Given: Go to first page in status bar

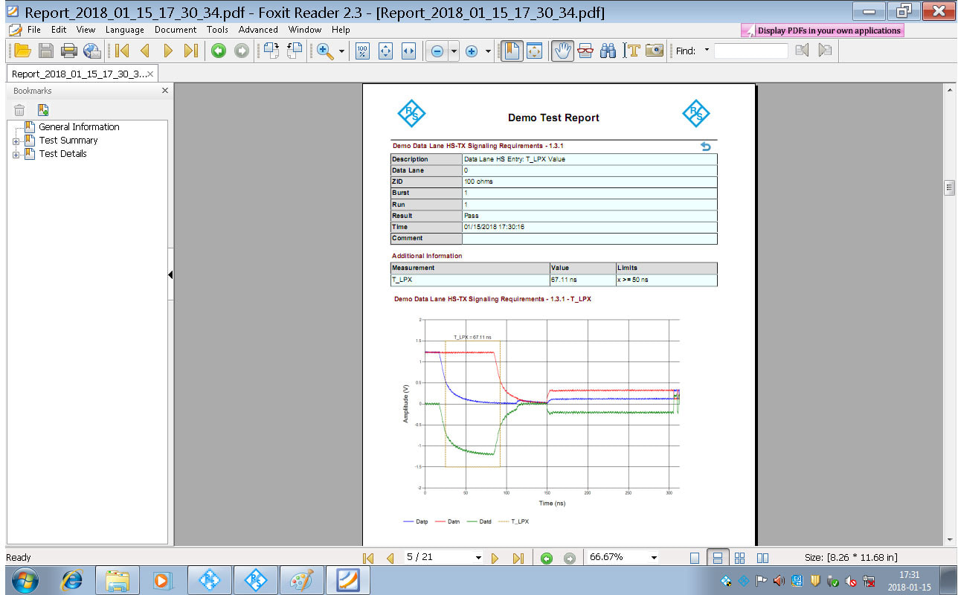Looking at the screenshot, I should (x=367, y=558).
